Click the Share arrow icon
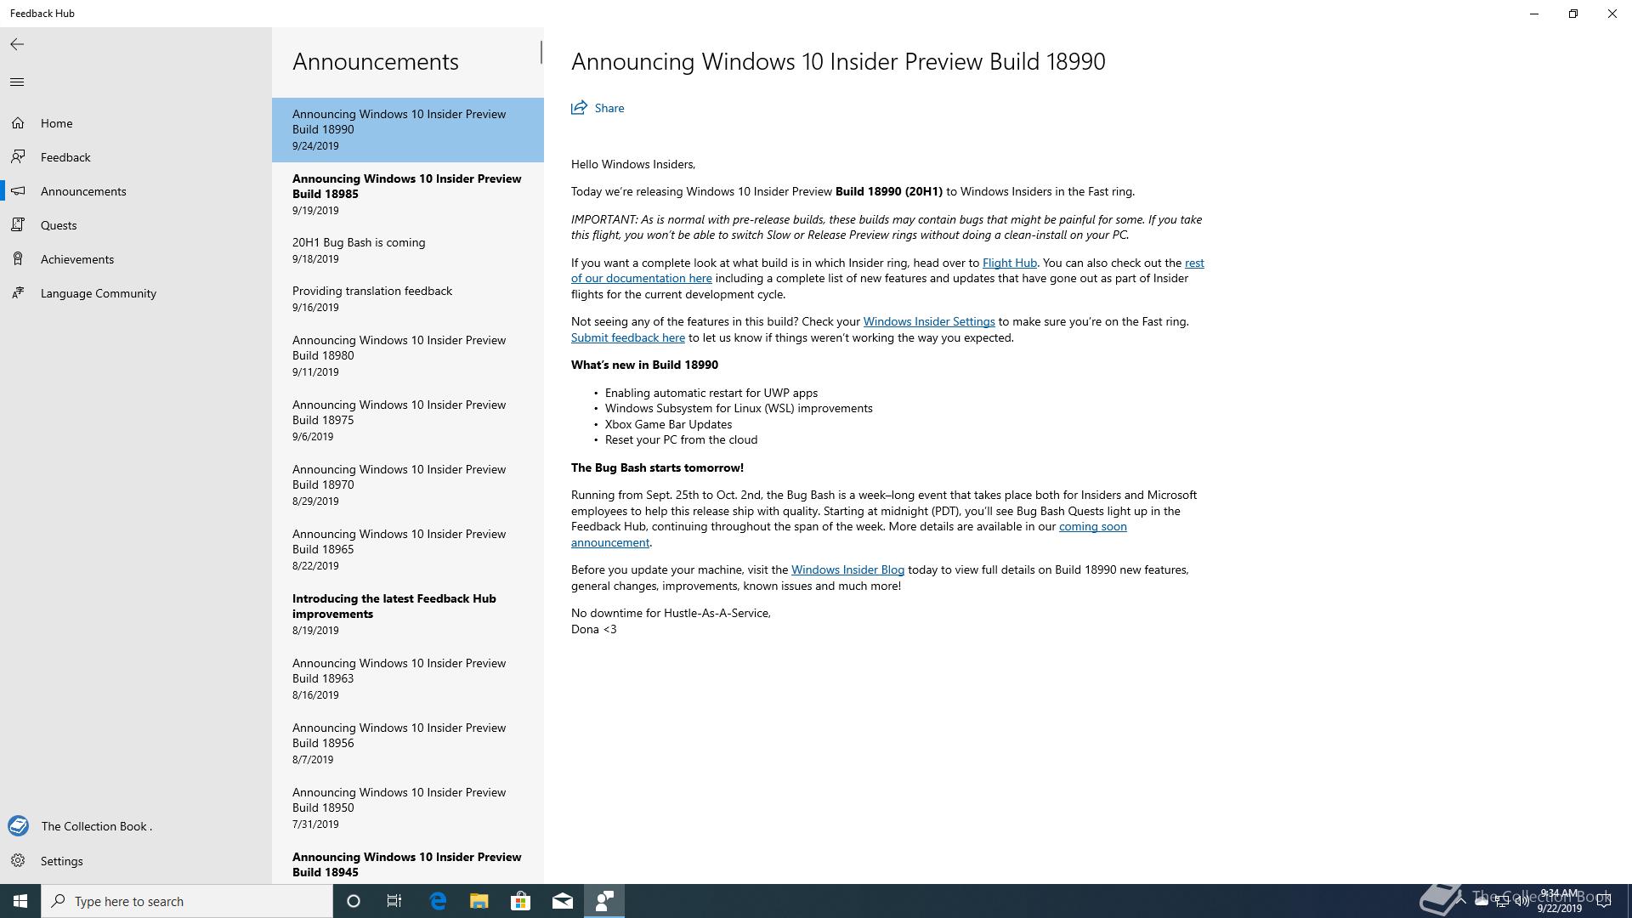1632x918 pixels. [579, 108]
